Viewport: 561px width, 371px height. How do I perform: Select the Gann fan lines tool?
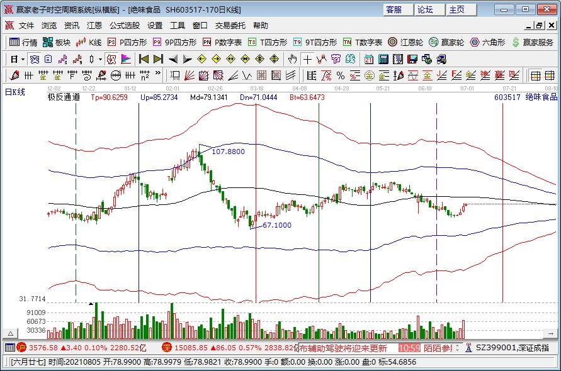(190, 76)
